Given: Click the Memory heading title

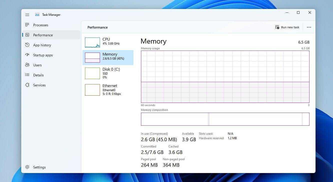Looking at the screenshot, I should [153, 41].
